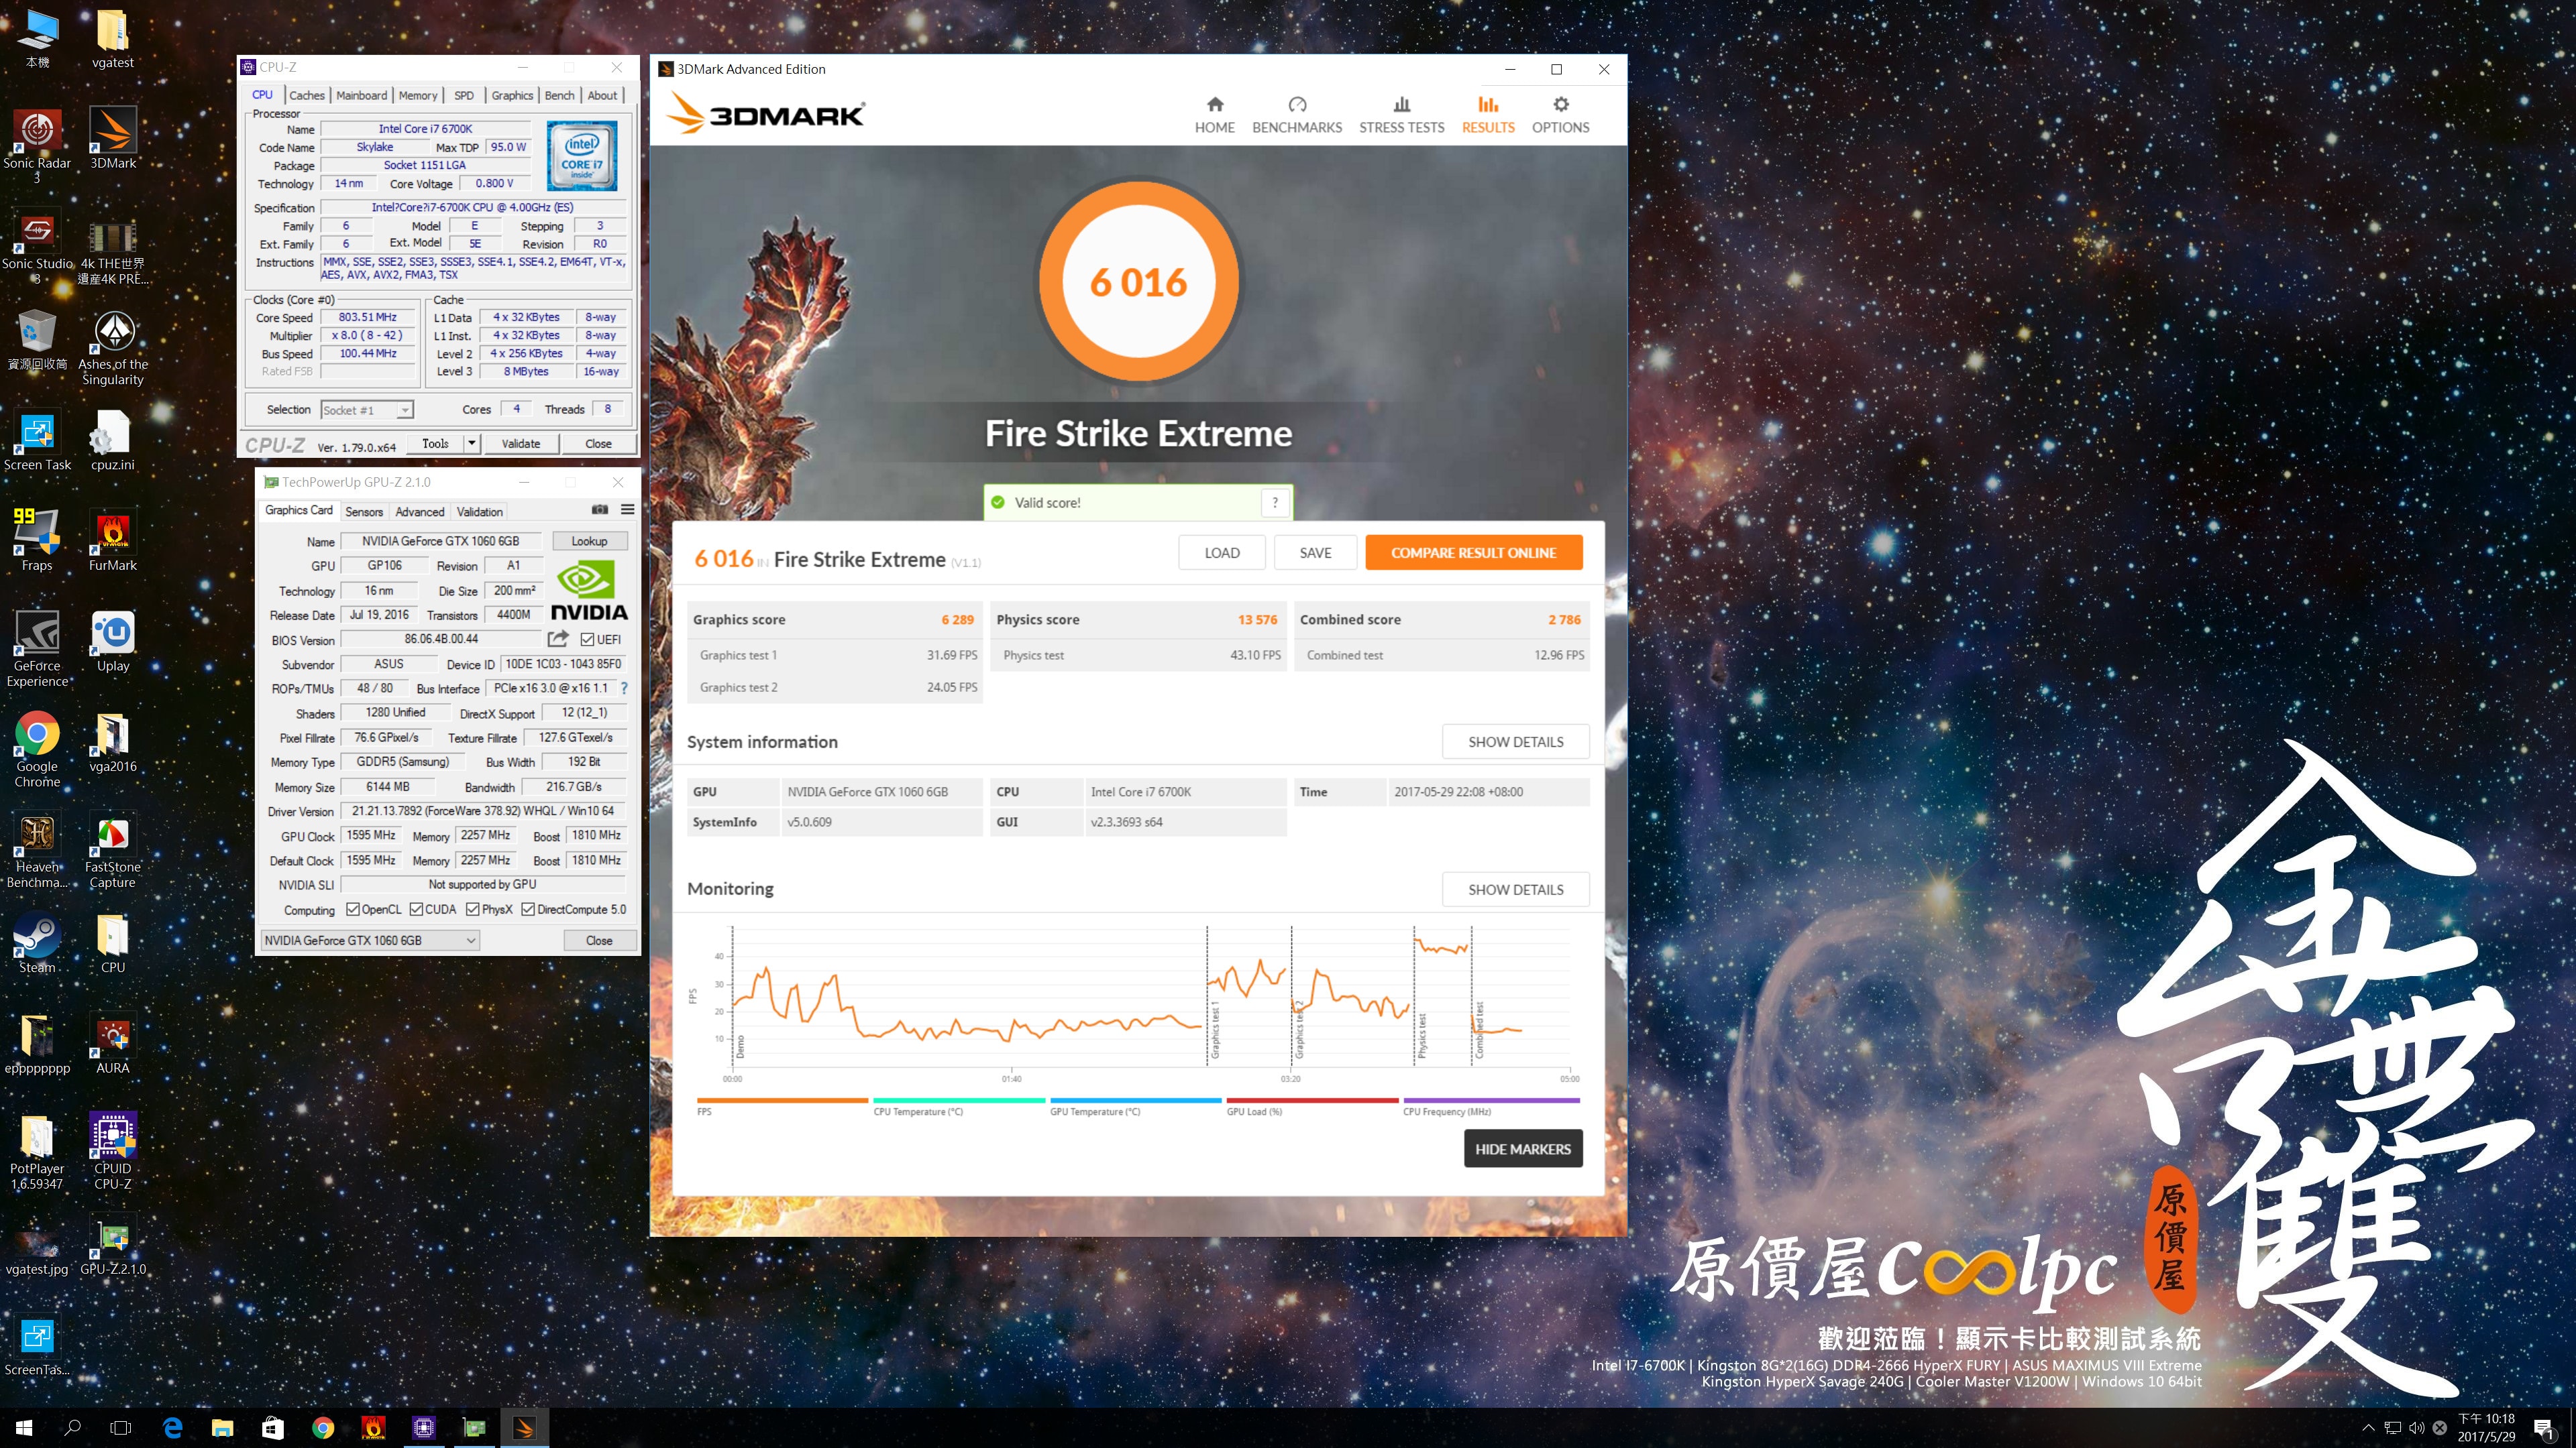2576x1448 pixels.
Task: Switch to the Memory tab in CPU-Z
Action: point(418,95)
